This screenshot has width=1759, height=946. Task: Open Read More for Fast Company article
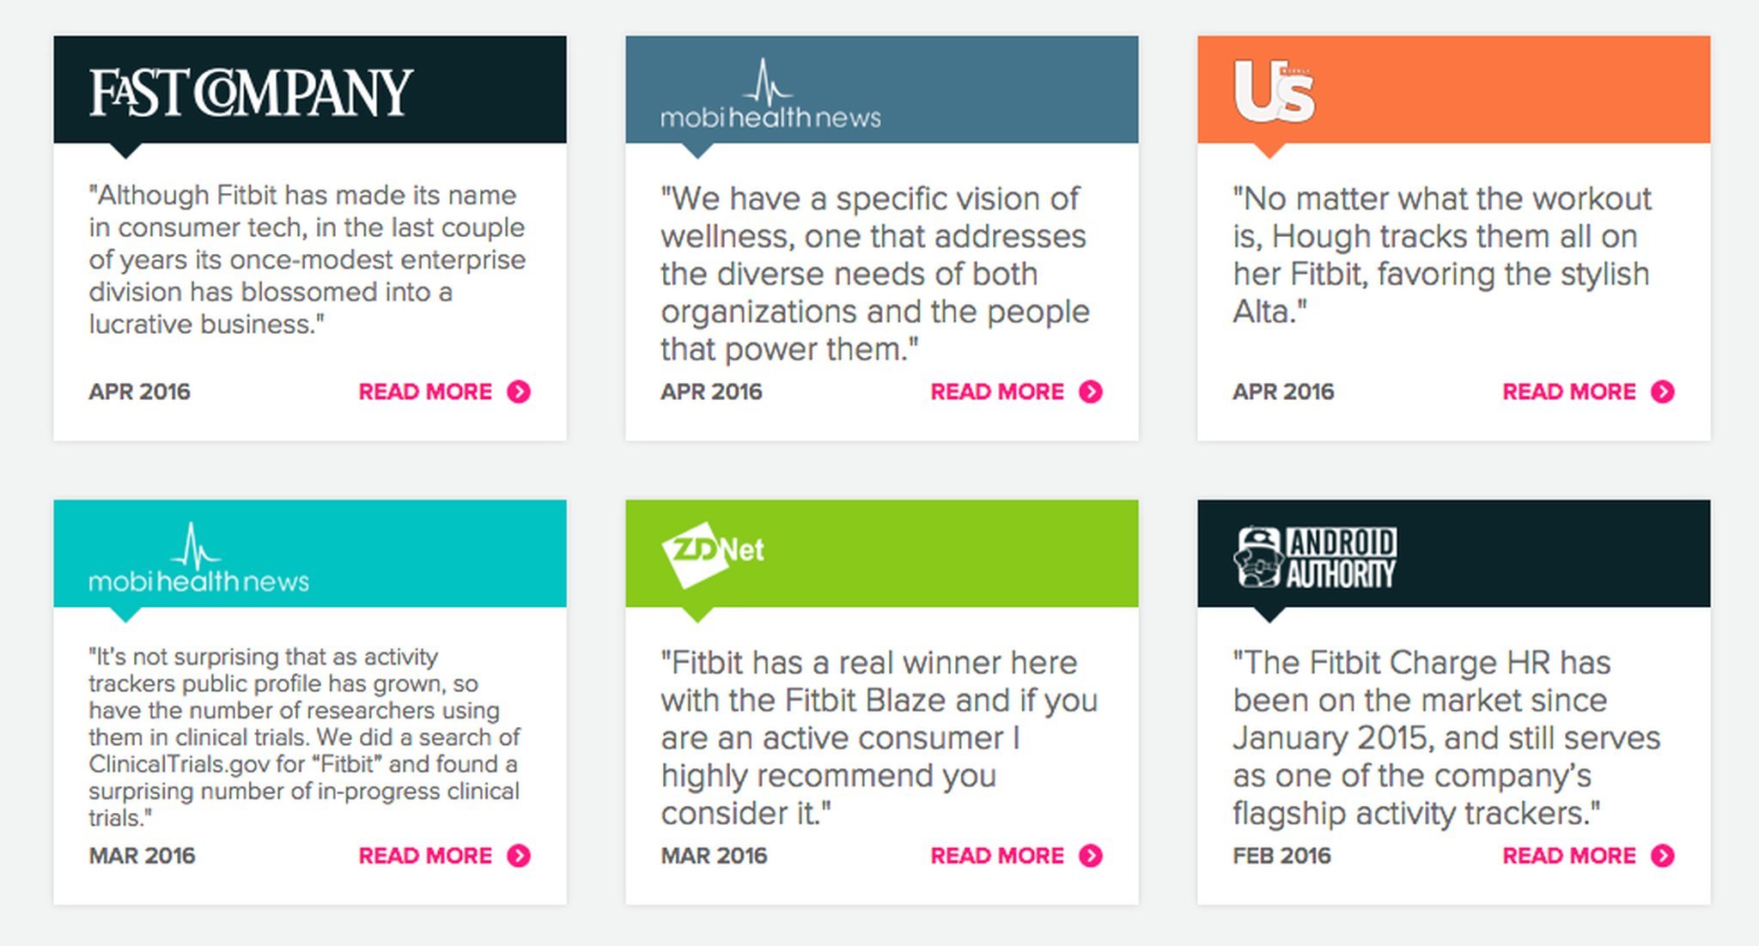click(425, 392)
